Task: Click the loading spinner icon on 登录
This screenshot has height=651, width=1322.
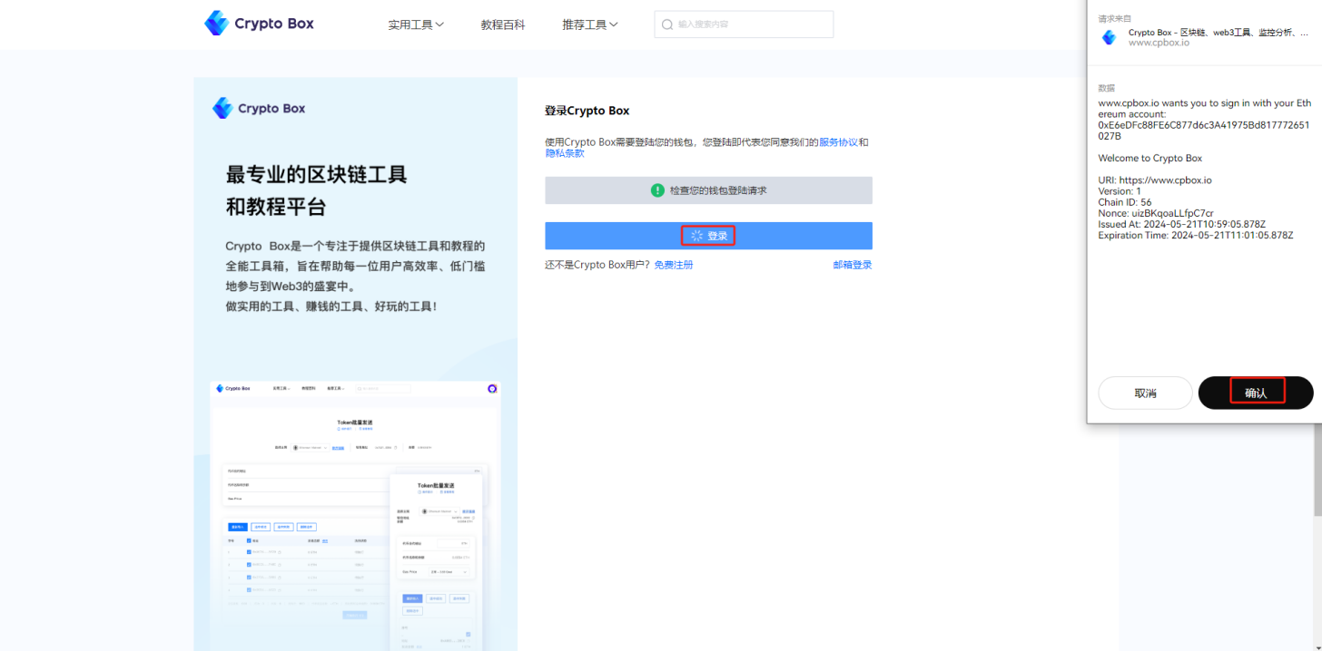Action: click(696, 236)
